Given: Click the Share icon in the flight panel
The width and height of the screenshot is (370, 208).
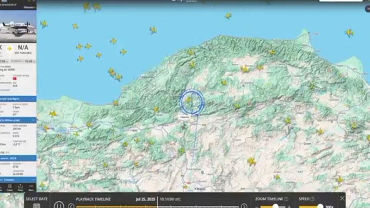Looking at the screenshot, I should click(20, 187).
